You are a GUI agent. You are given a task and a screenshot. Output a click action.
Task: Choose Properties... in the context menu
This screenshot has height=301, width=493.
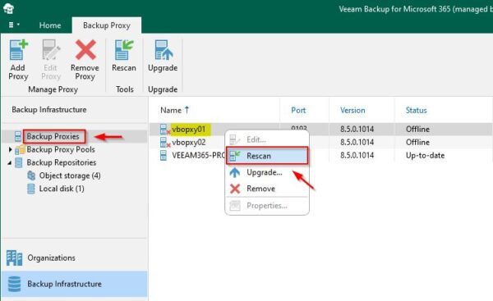267,206
